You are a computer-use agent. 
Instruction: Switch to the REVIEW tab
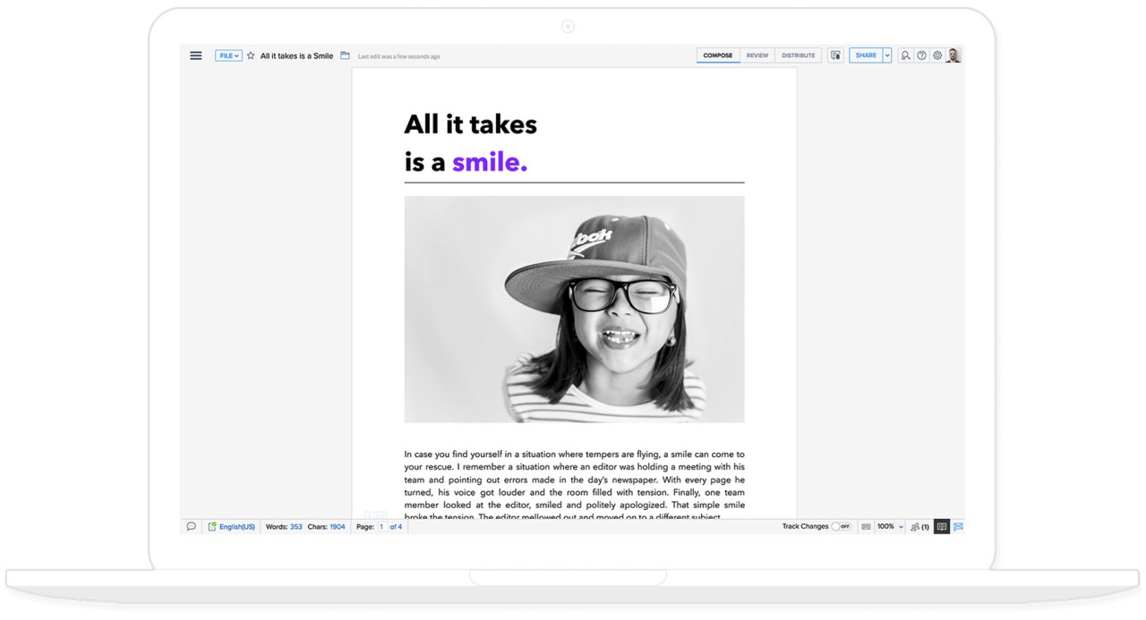[757, 55]
